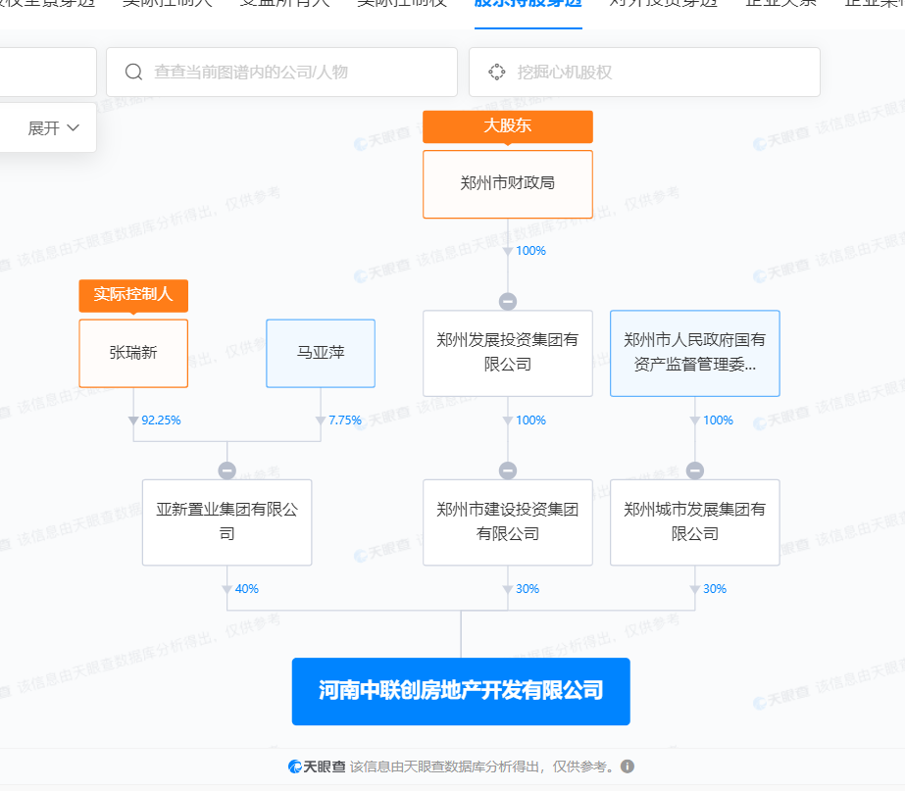Click the 马亚萍 shareholder node
Viewport: 905px width, 791px height.
pyautogui.click(x=321, y=353)
